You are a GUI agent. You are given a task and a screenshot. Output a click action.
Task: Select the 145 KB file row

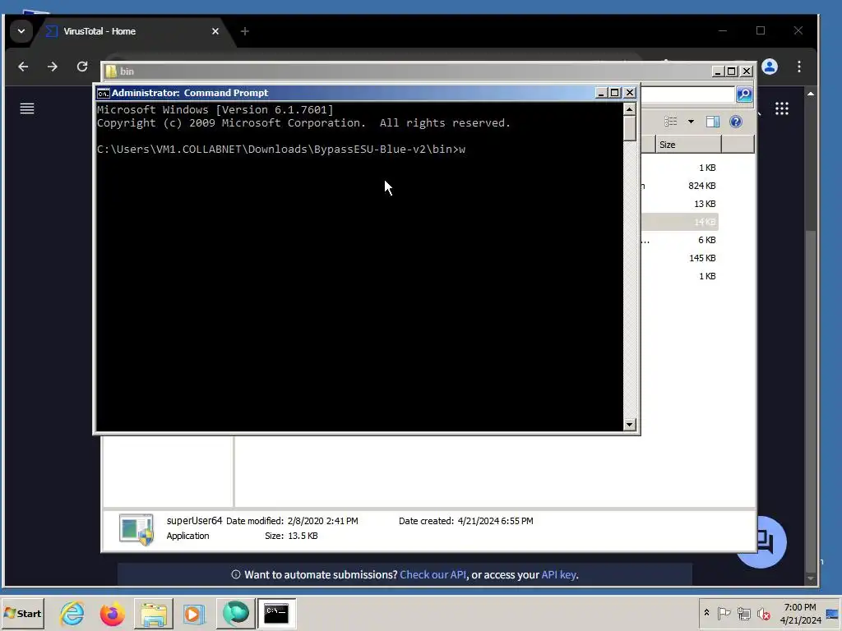pyautogui.click(x=680, y=258)
